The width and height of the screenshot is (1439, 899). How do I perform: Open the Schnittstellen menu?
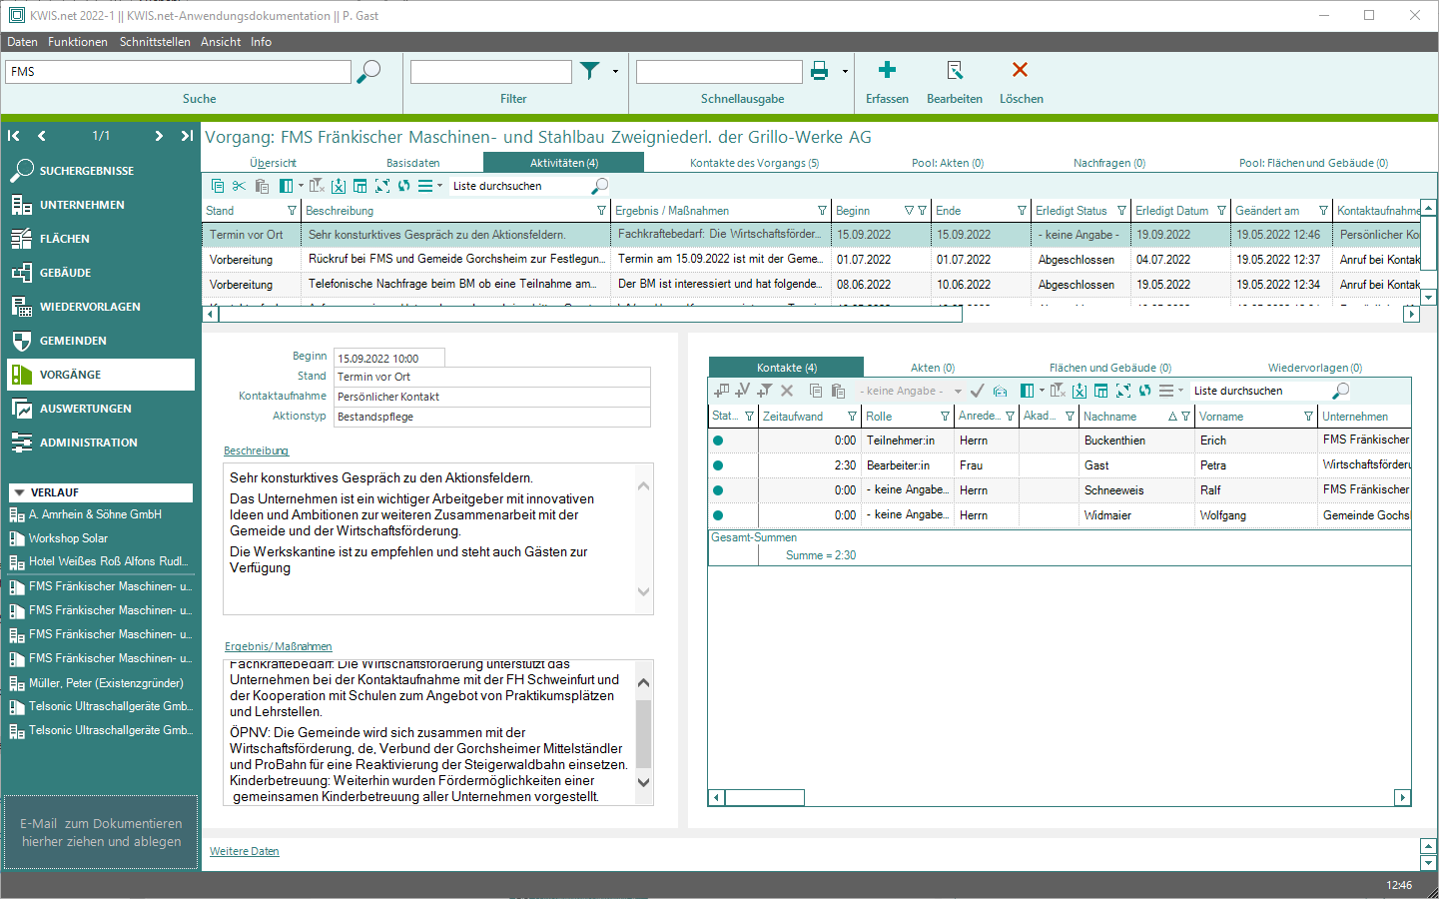click(x=155, y=42)
